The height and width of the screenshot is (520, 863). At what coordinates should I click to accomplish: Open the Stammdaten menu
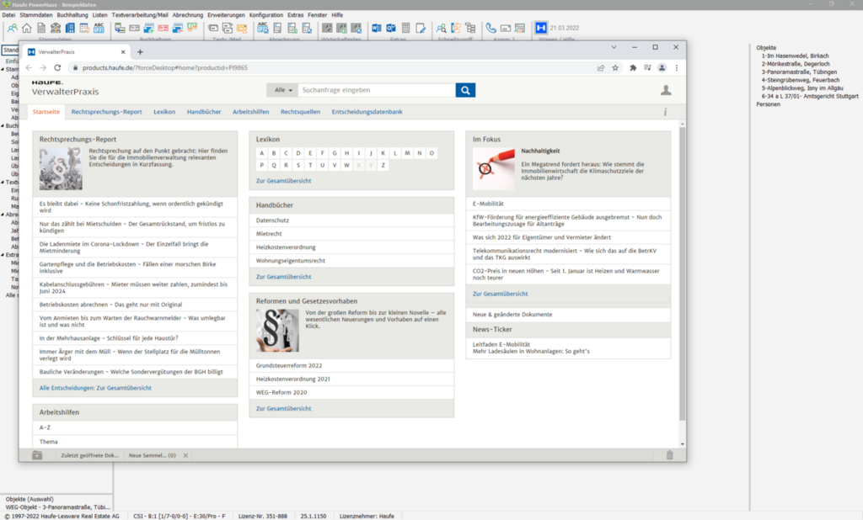pos(36,15)
